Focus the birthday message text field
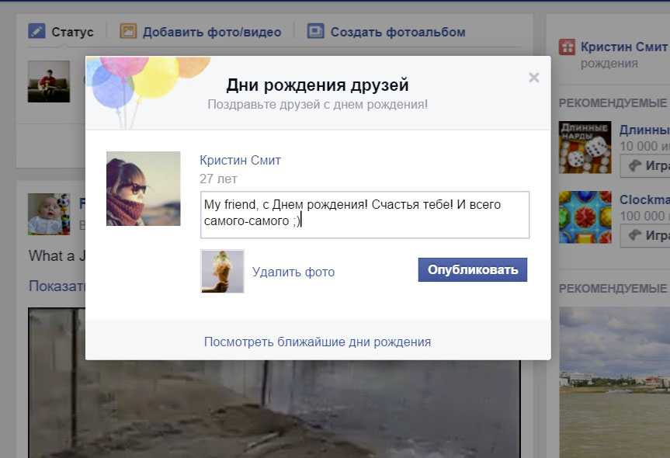The height and width of the screenshot is (458, 670). [364, 214]
